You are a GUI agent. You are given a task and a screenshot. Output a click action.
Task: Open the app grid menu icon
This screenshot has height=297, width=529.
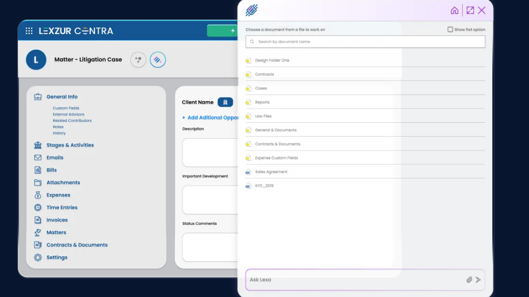coord(29,31)
